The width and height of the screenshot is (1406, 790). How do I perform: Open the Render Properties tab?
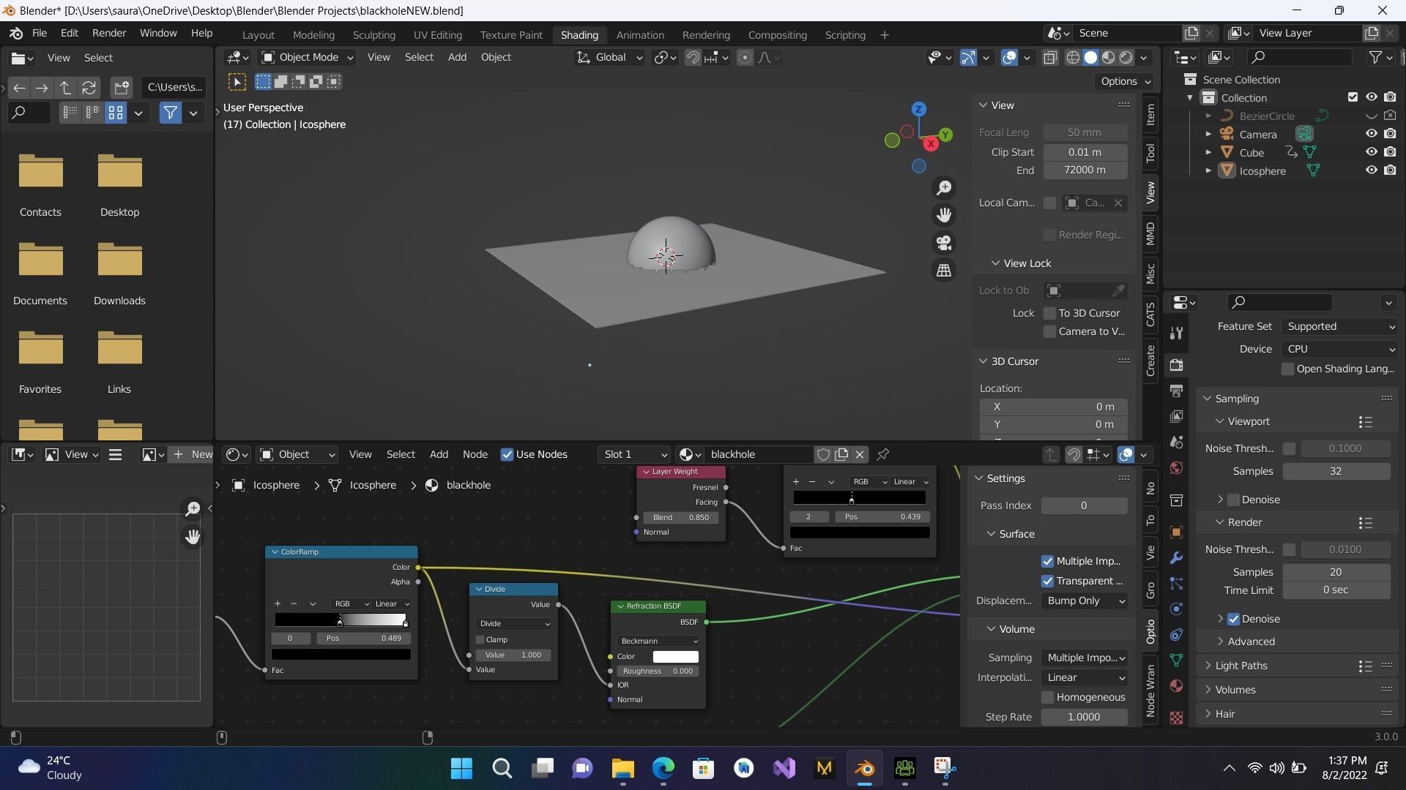pyautogui.click(x=1177, y=366)
